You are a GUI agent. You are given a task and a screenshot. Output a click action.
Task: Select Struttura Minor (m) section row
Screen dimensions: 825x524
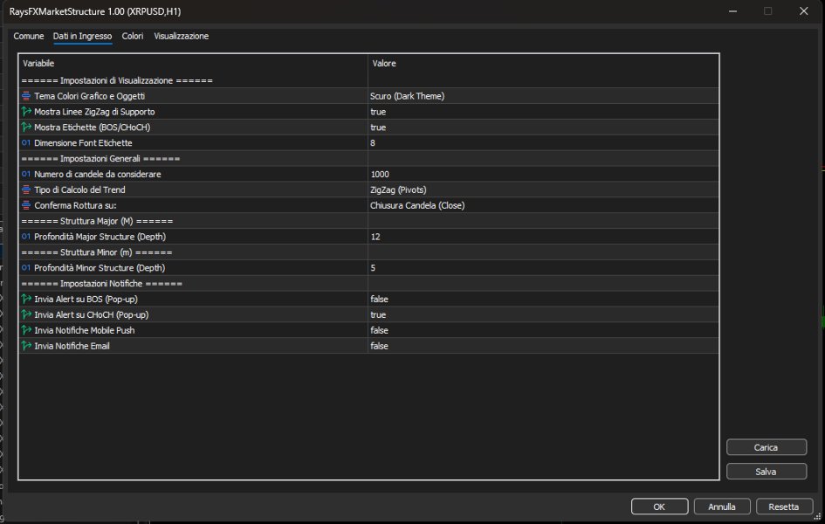pos(368,252)
